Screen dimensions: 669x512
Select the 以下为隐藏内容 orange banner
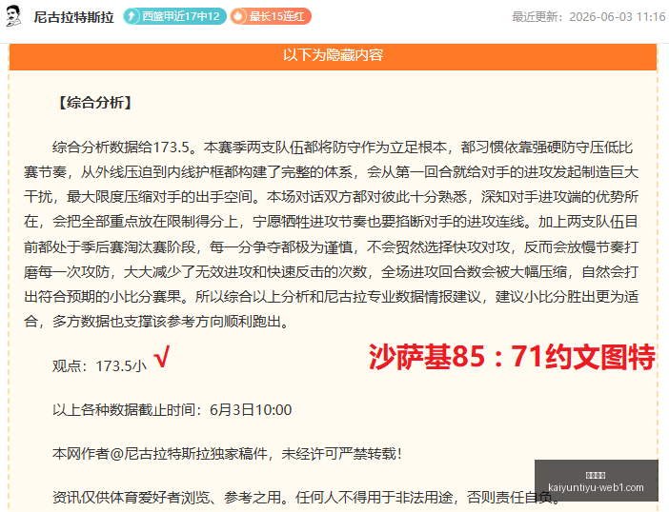(x=333, y=55)
